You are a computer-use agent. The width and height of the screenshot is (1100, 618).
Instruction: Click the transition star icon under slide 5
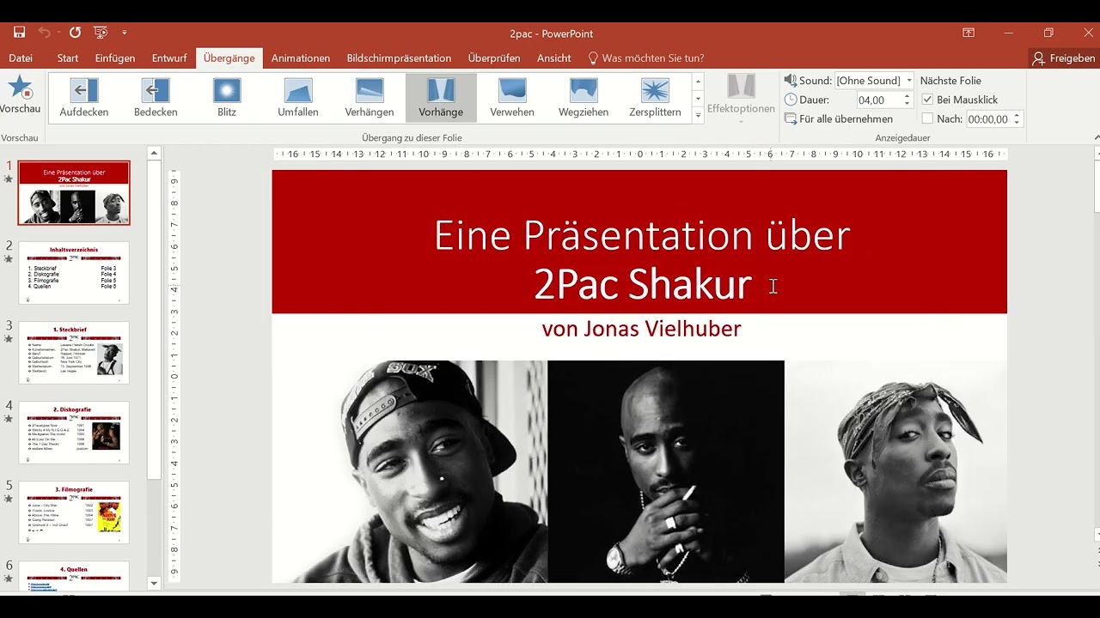pos(9,499)
